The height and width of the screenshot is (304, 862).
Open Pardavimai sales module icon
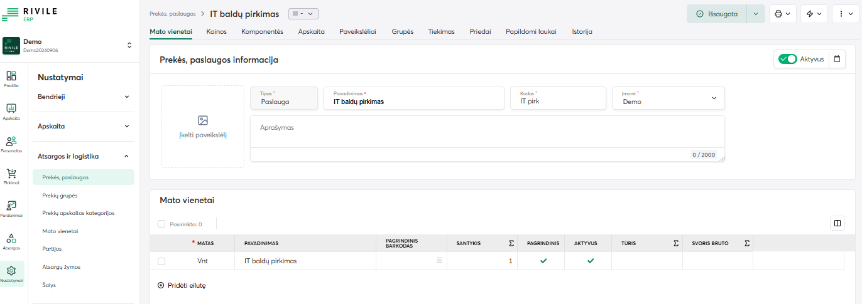[x=11, y=208]
